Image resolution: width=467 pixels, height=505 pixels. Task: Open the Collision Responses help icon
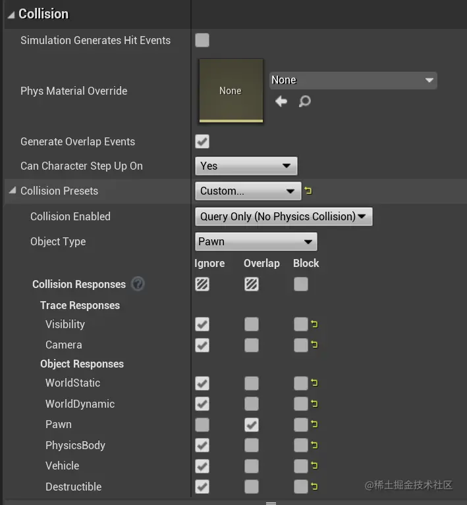138,284
